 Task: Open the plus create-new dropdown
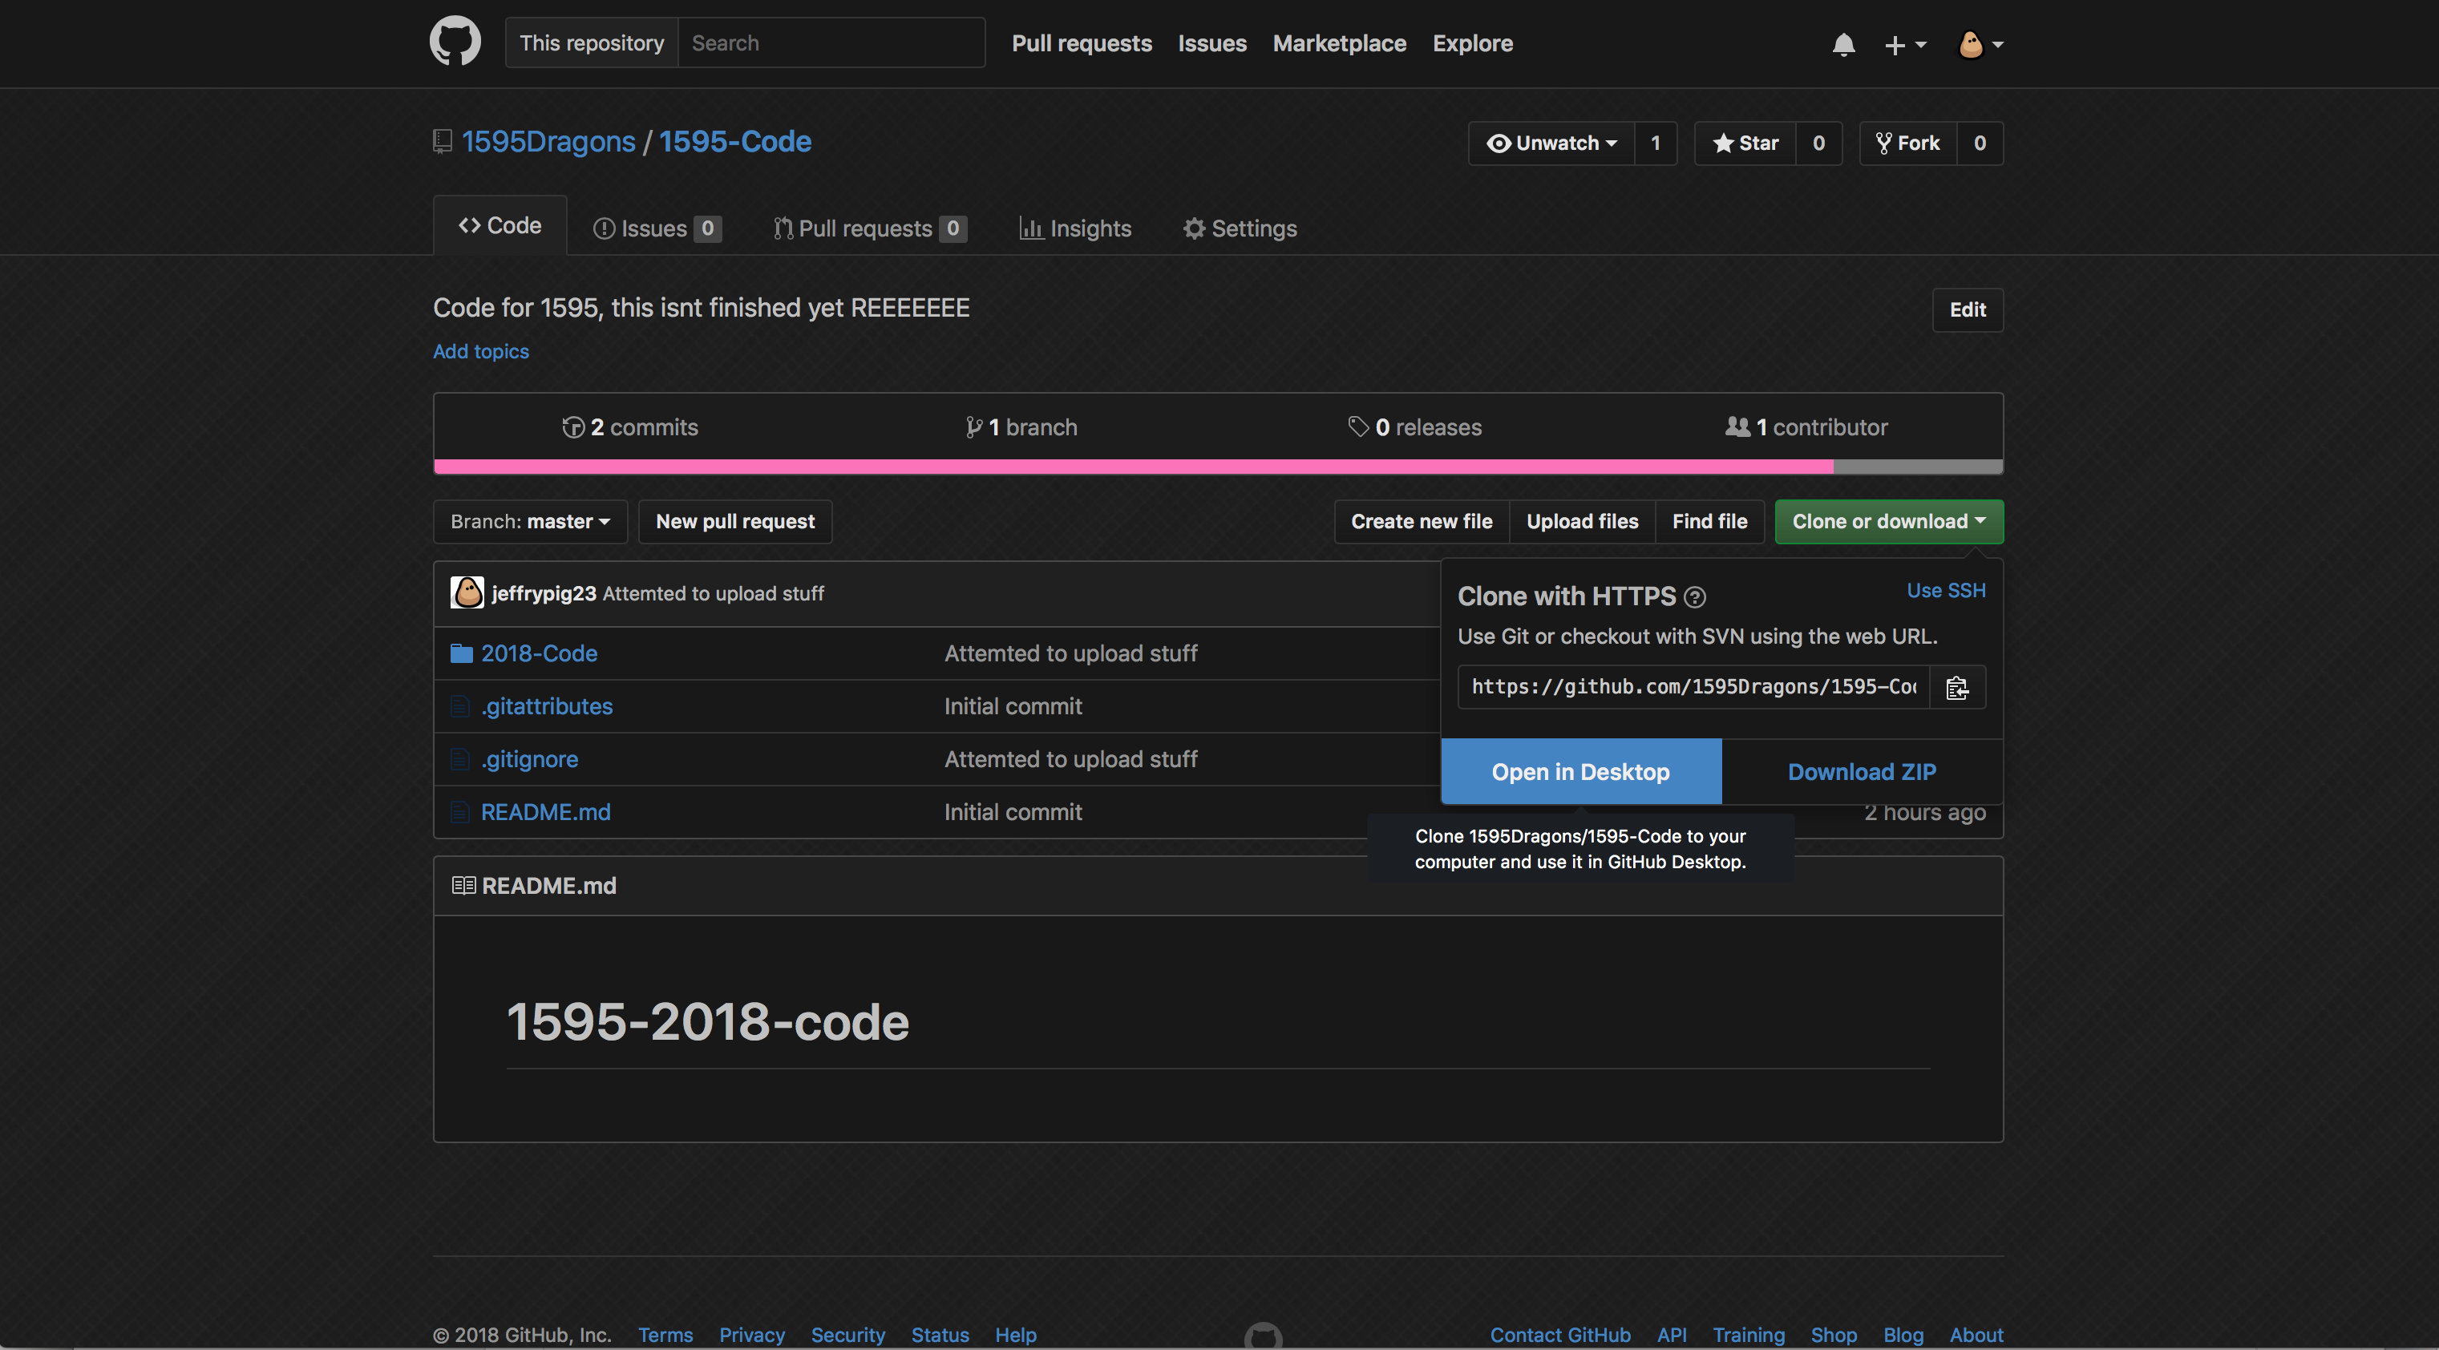1904,45
